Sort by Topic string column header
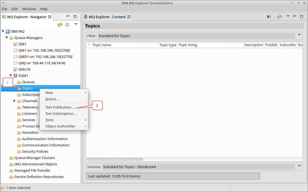308x192 pixels. tap(210, 45)
